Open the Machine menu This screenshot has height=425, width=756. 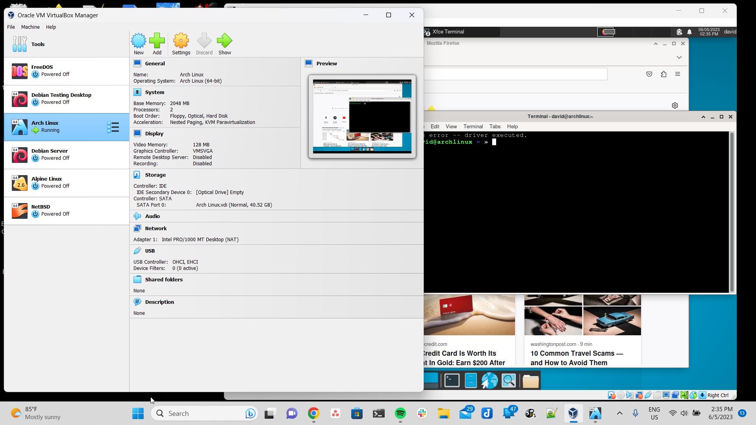(x=30, y=27)
